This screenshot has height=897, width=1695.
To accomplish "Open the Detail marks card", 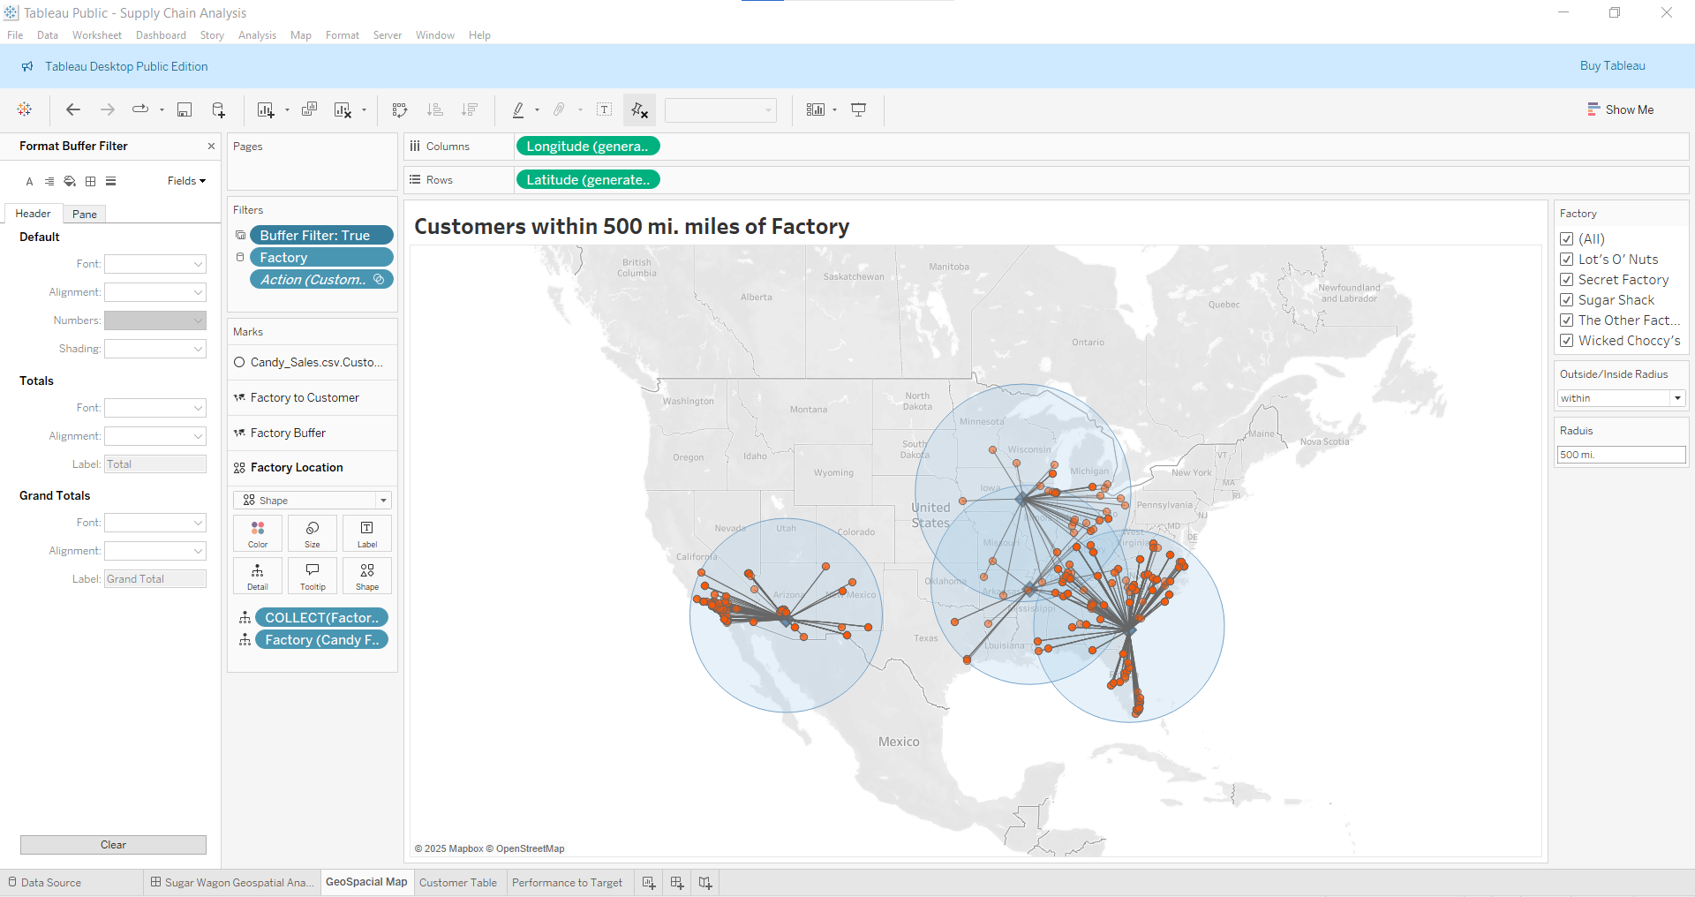I will pyautogui.click(x=258, y=576).
